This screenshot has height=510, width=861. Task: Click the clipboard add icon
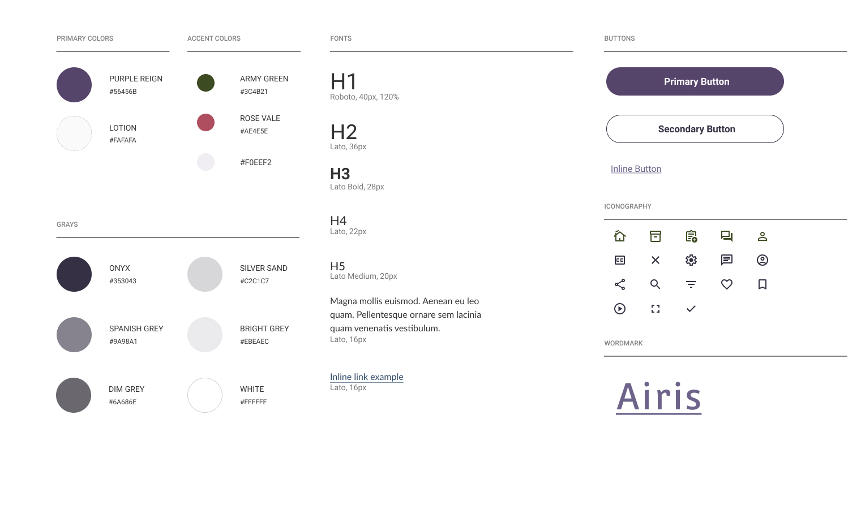point(691,236)
